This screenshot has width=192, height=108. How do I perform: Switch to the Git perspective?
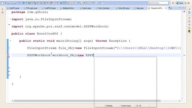187,3
